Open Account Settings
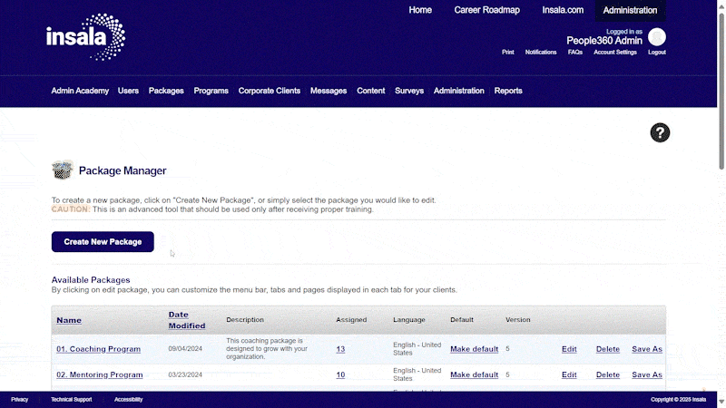The height and width of the screenshot is (408, 726). click(615, 53)
